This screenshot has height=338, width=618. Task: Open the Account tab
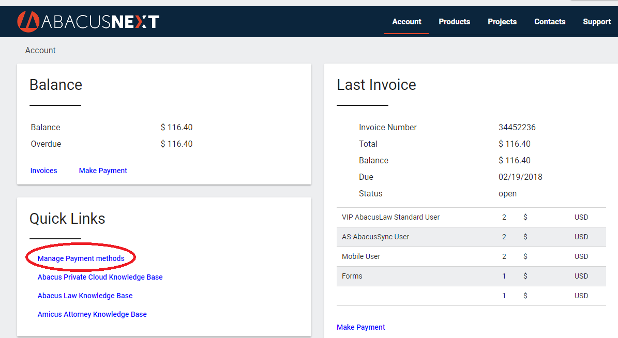406,22
